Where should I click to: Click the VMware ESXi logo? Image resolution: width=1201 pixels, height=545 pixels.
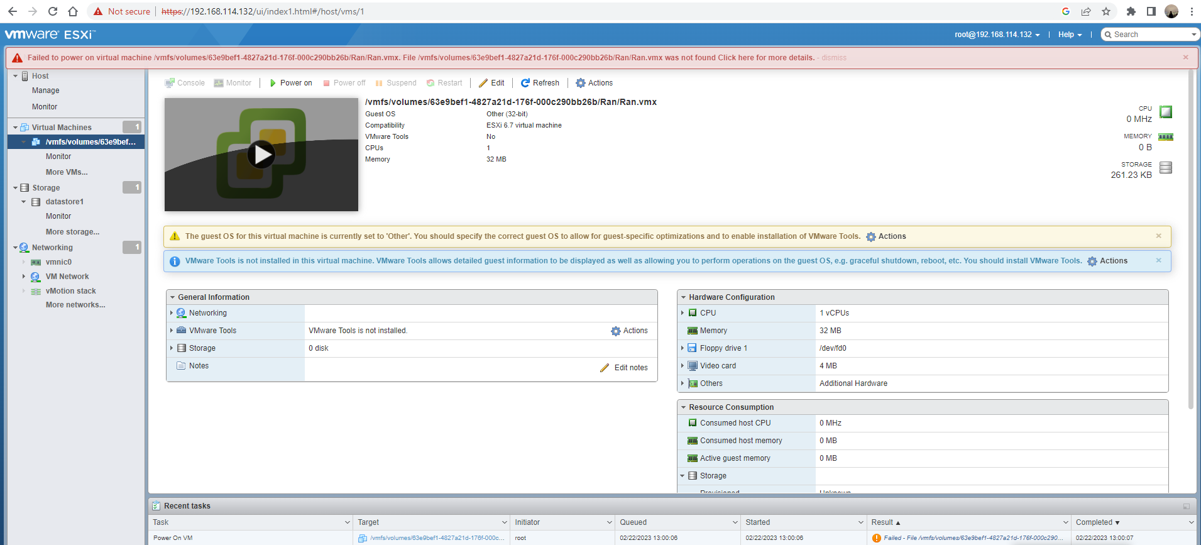[x=50, y=34]
